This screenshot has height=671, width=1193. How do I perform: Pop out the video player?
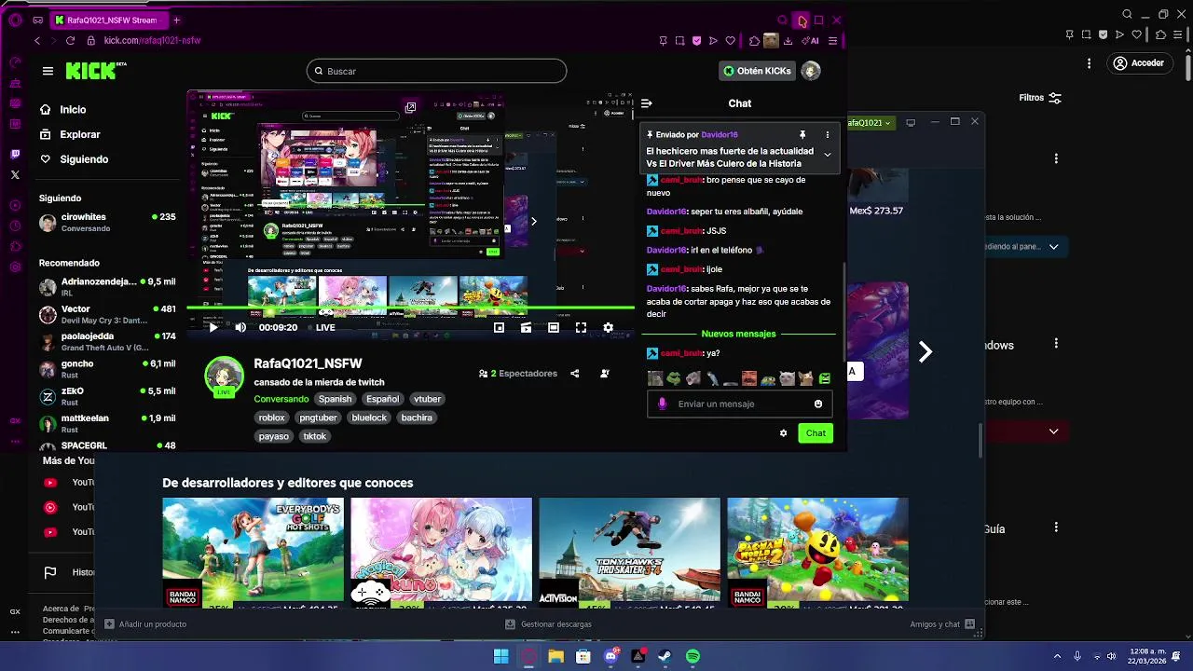click(410, 108)
